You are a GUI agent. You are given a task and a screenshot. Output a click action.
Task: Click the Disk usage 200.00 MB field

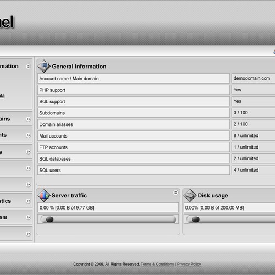pos(229,208)
